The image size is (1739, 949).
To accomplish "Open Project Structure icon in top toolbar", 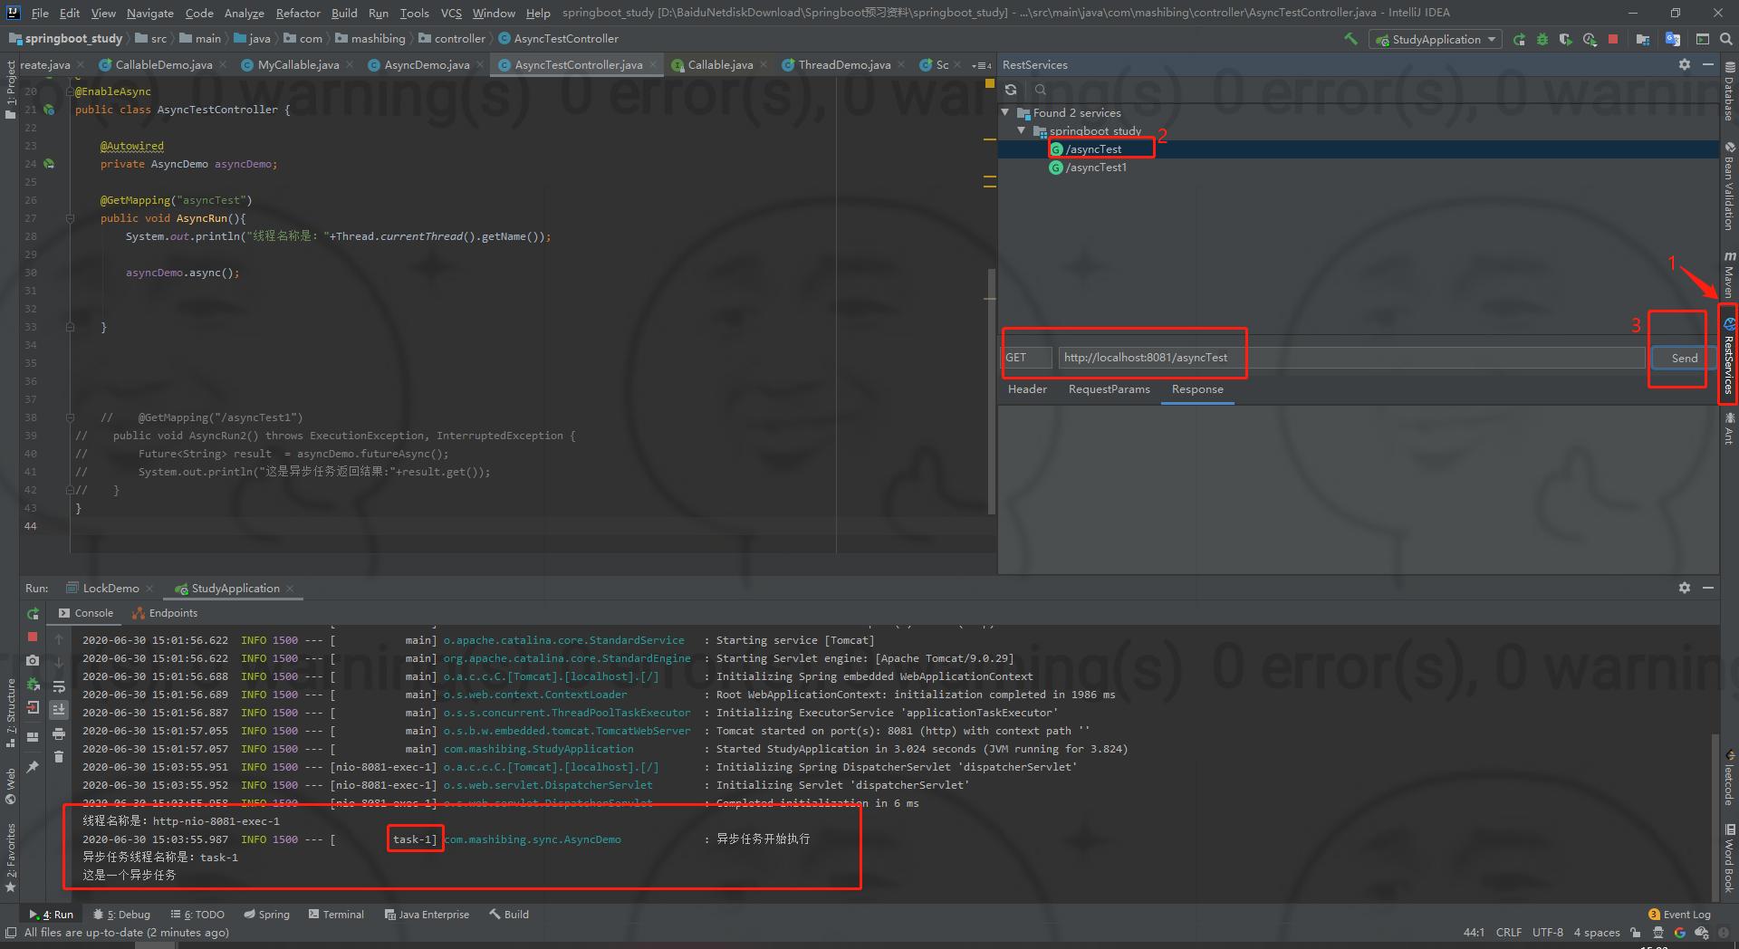I will (1643, 39).
